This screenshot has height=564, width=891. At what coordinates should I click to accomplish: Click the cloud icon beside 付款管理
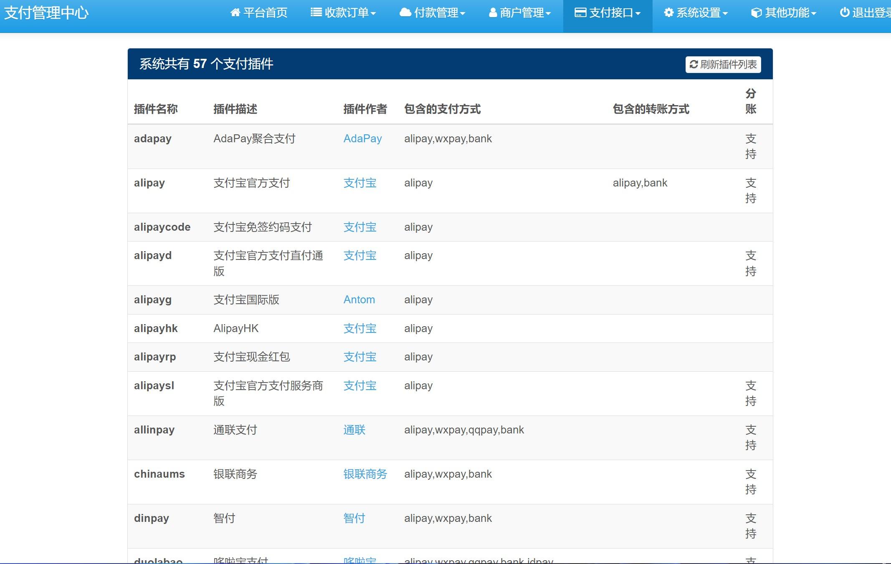click(x=405, y=13)
